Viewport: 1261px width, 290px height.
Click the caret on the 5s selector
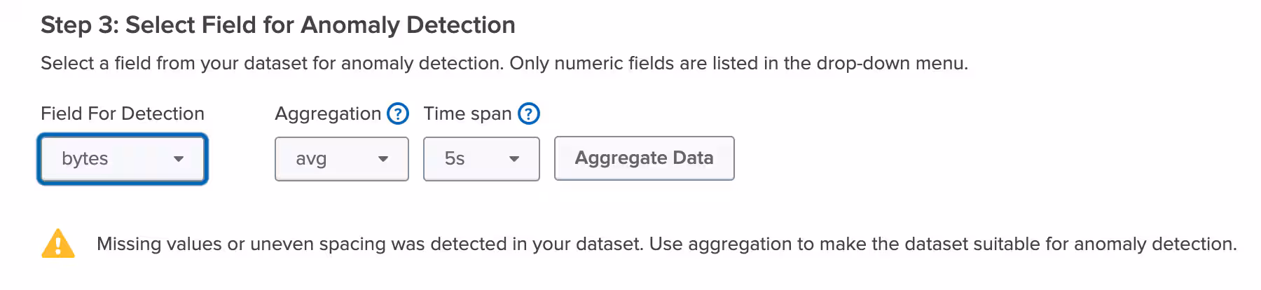(514, 159)
